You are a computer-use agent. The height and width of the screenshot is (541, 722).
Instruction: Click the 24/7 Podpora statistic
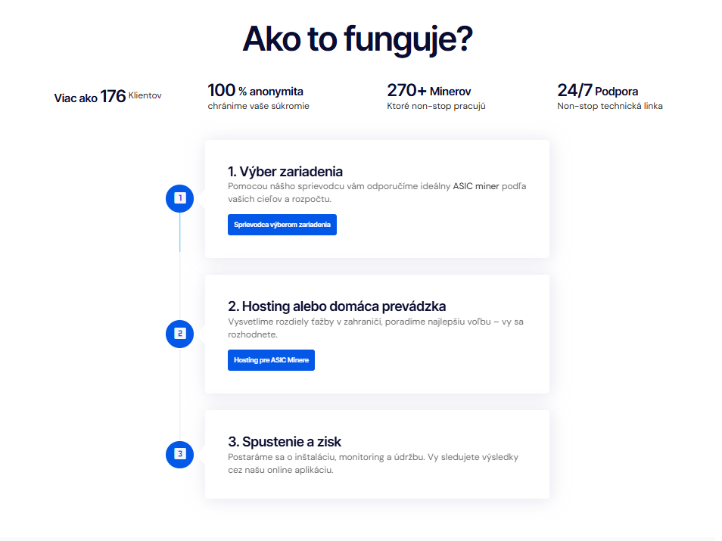[x=597, y=91]
